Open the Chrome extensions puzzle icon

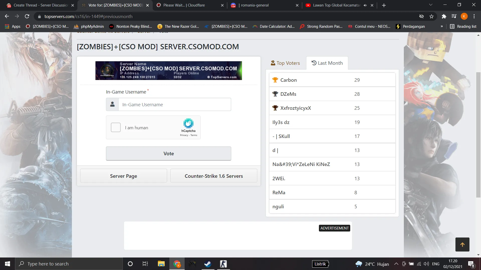pos(444,16)
